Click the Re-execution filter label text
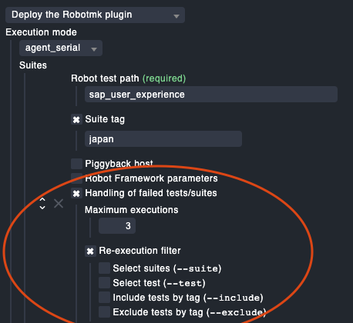Image resolution: width=353 pixels, height=323 pixels. tap(140, 251)
